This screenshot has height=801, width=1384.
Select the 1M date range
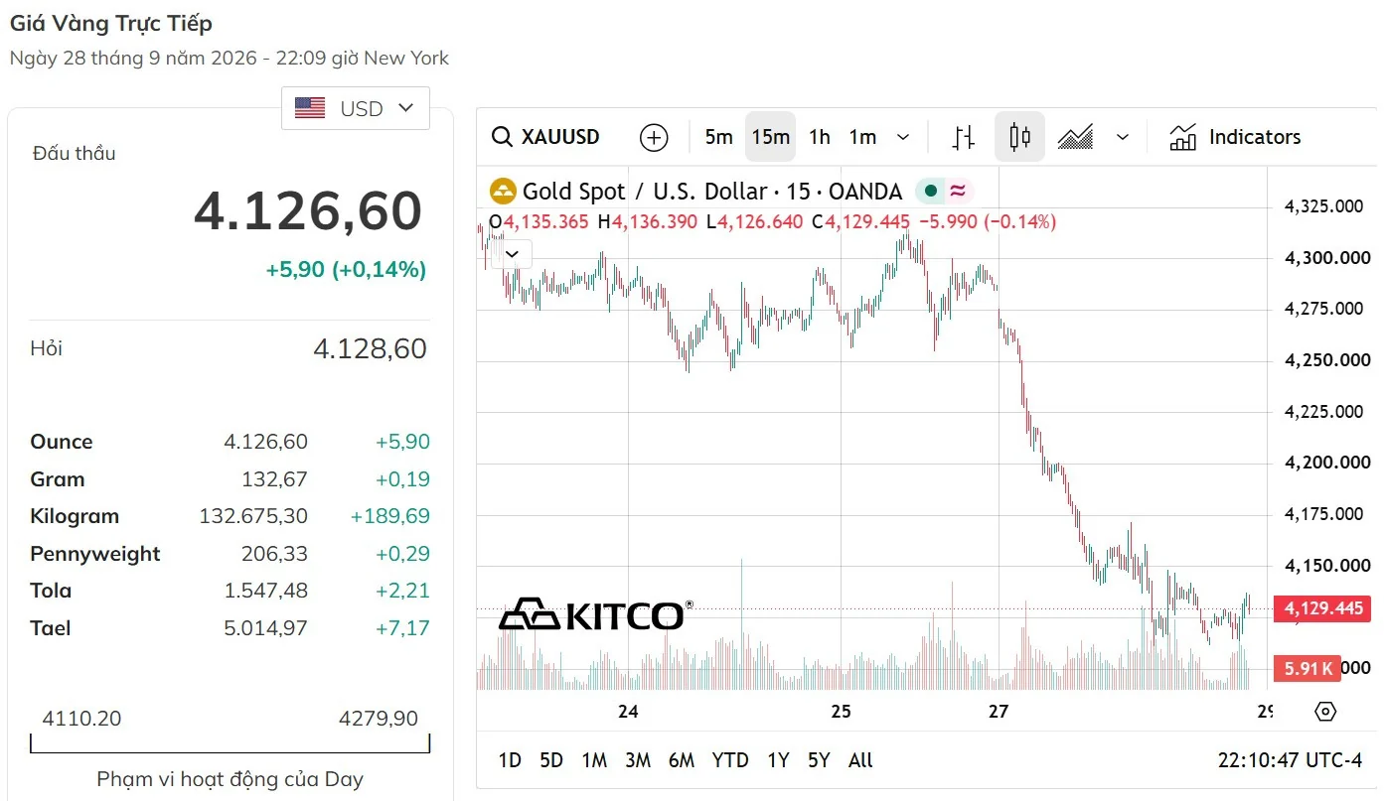594,760
